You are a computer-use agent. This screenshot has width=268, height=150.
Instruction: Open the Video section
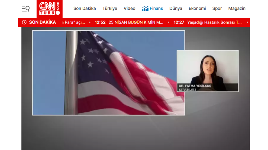129,8
